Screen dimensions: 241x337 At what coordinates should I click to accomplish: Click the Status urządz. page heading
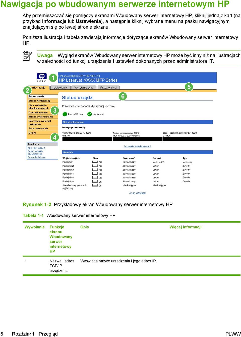tap(78, 98)
